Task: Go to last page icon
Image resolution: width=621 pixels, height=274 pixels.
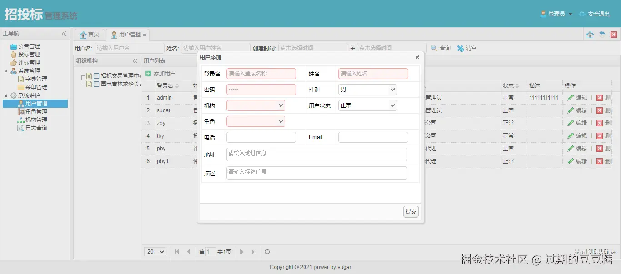Action: pos(254,252)
